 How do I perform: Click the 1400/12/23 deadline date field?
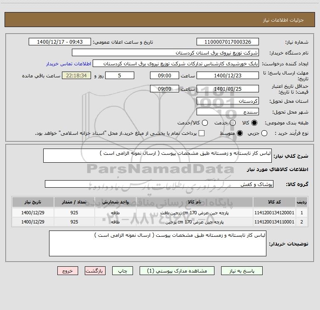pos(228,76)
